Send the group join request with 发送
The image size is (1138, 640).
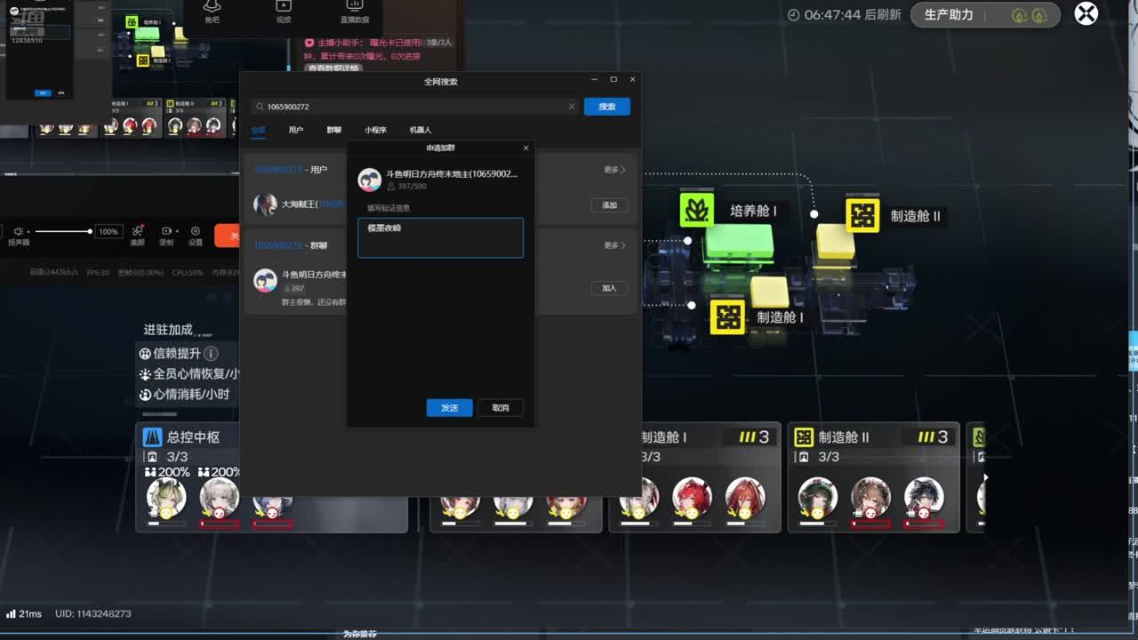click(450, 408)
